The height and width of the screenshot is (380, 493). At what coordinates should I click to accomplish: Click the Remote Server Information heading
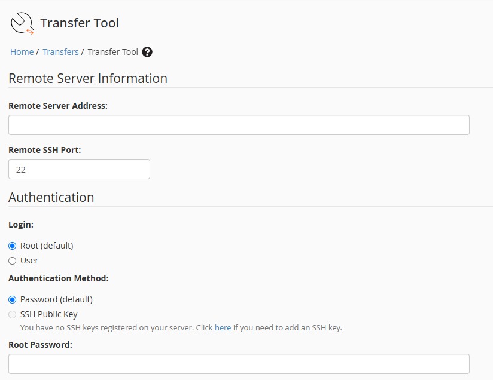[88, 79]
